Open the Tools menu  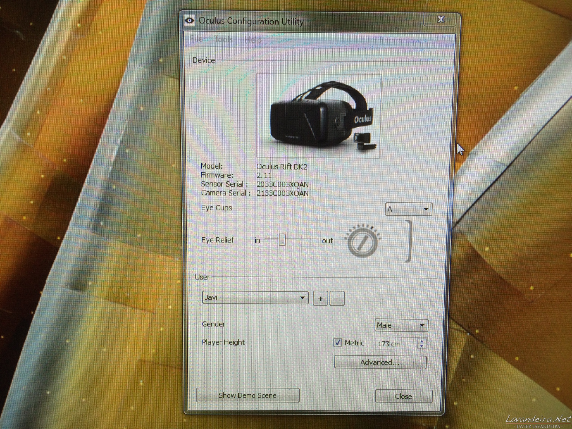click(223, 39)
